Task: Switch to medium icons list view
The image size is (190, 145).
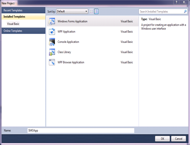Action: point(96,11)
